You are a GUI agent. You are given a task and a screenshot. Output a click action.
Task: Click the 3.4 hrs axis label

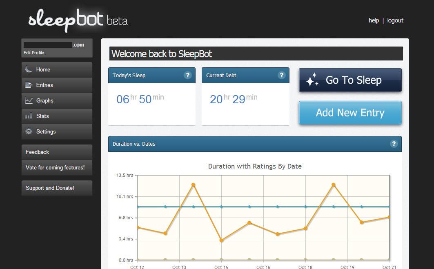126,239
